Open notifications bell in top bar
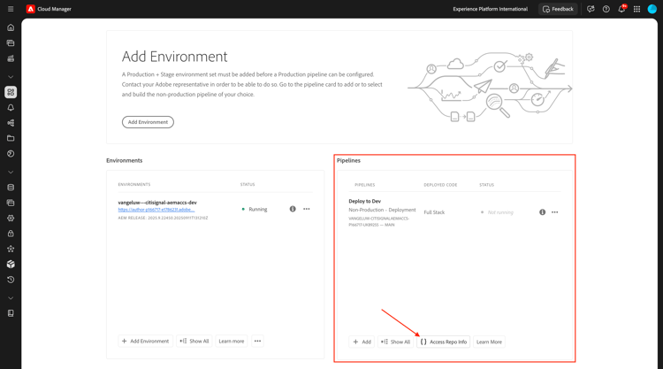The height and width of the screenshot is (369, 663). pos(621,9)
